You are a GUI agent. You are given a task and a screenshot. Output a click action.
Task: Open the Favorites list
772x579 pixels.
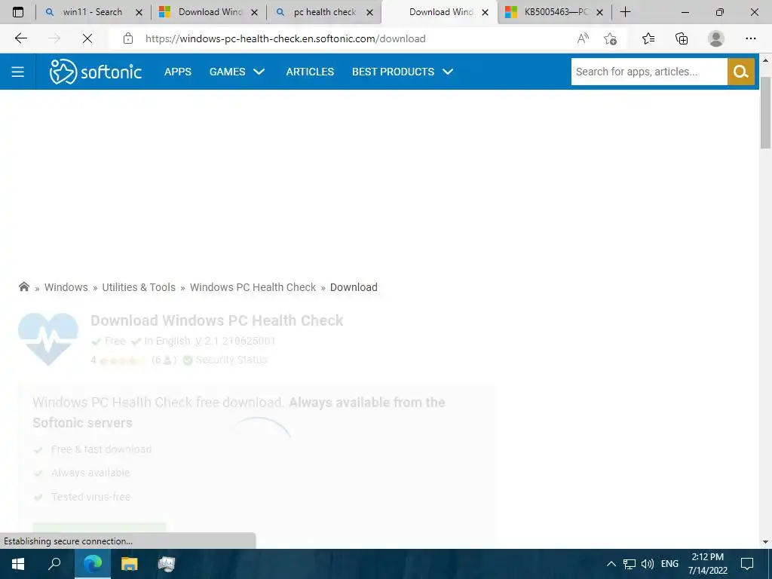[648, 38]
